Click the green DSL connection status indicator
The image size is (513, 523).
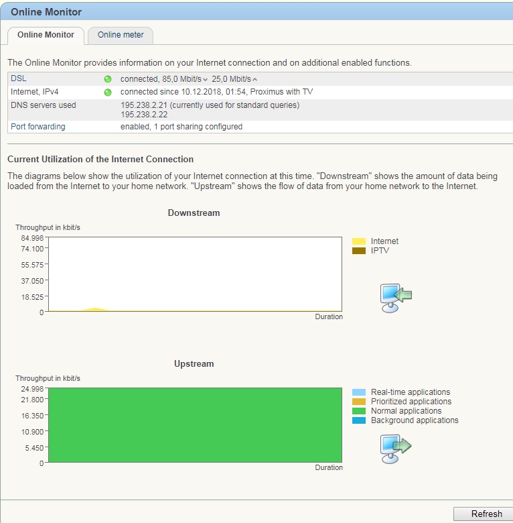pyautogui.click(x=108, y=79)
